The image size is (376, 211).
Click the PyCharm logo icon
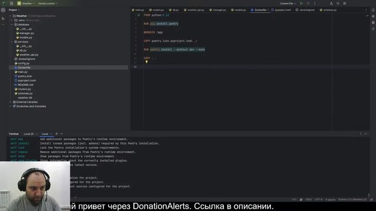pyautogui.click(x=4, y=4)
